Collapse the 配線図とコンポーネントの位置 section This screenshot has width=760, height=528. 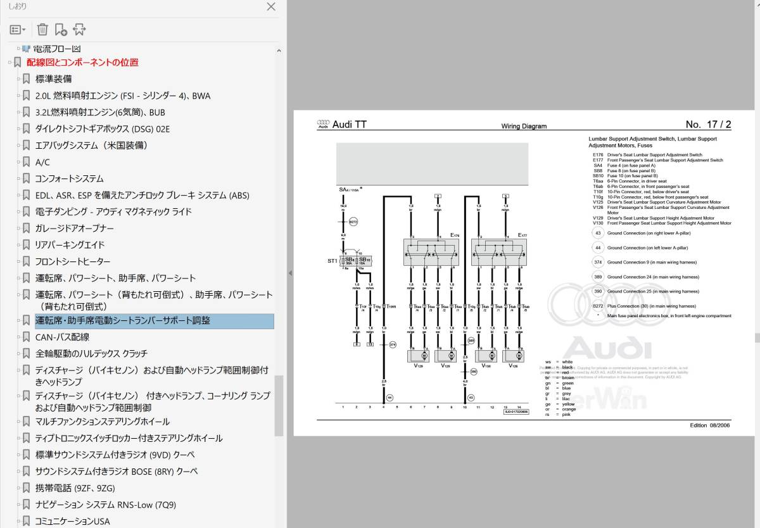[9, 62]
